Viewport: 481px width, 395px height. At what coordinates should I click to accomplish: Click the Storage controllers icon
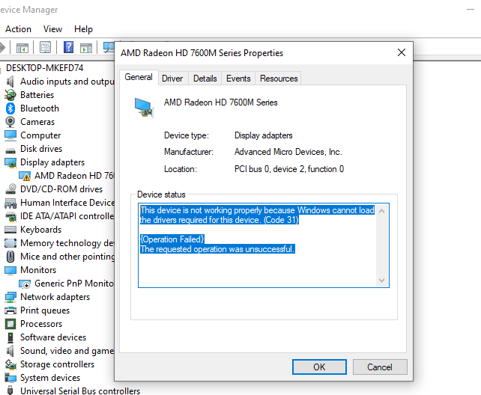pos(10,364)
